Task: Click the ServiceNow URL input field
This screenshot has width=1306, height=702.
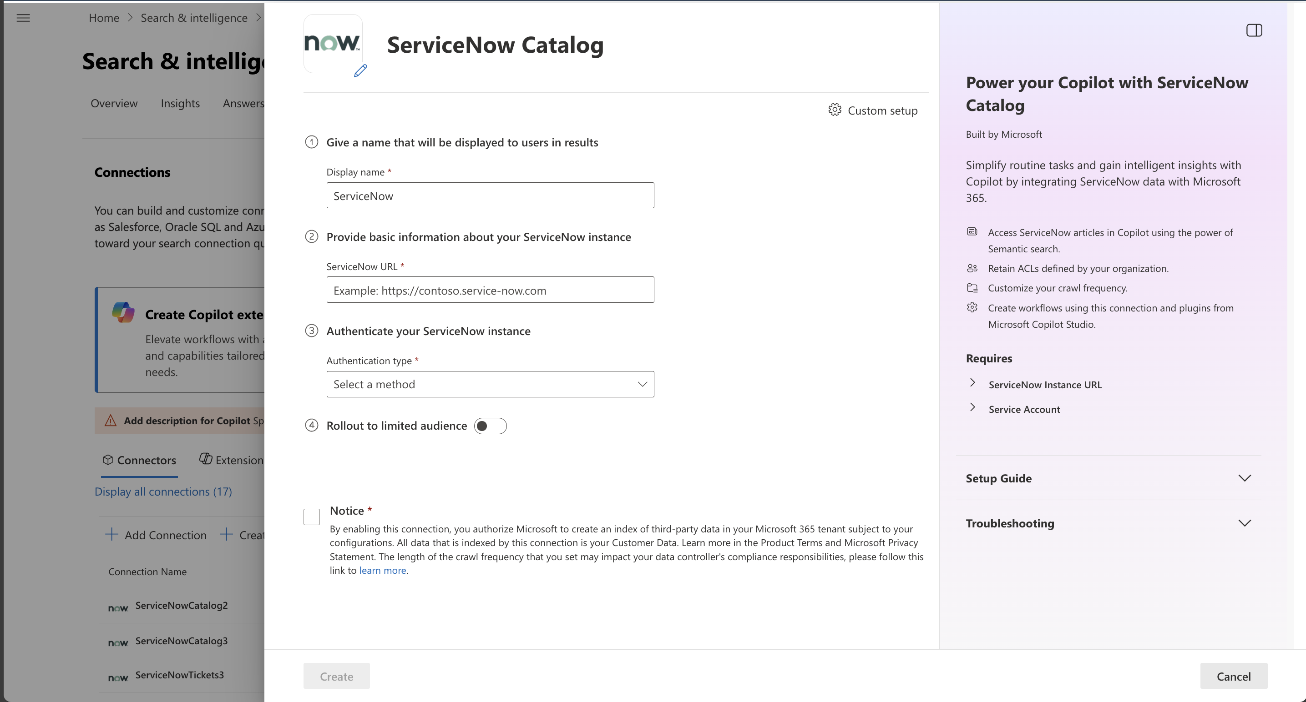Action: 490,290
